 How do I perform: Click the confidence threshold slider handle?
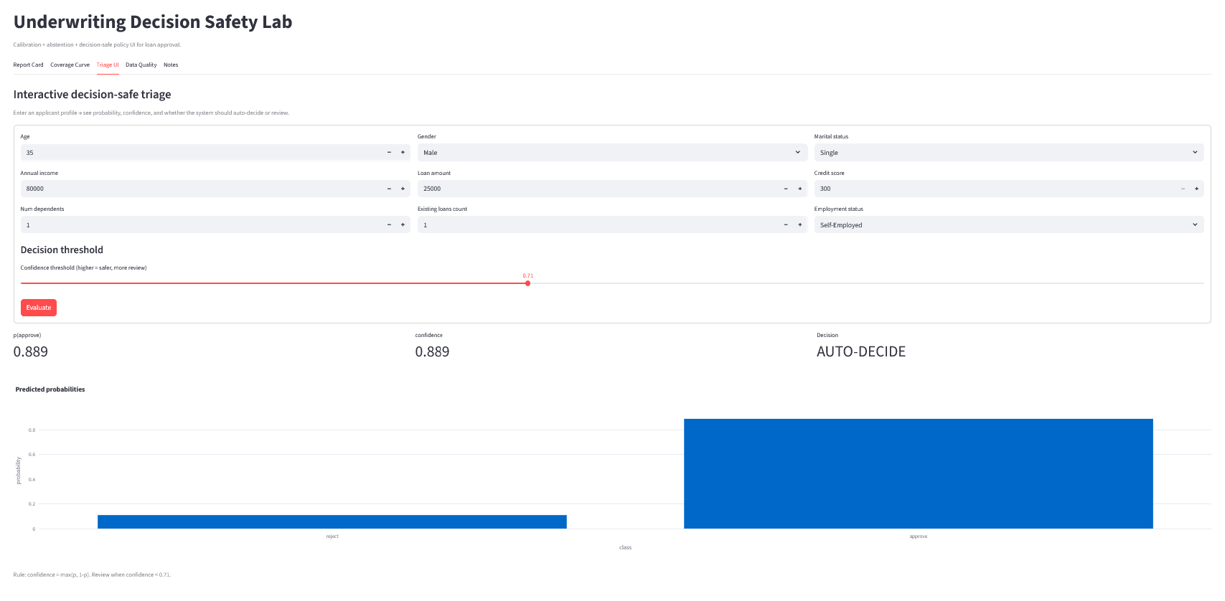point(527,283)
